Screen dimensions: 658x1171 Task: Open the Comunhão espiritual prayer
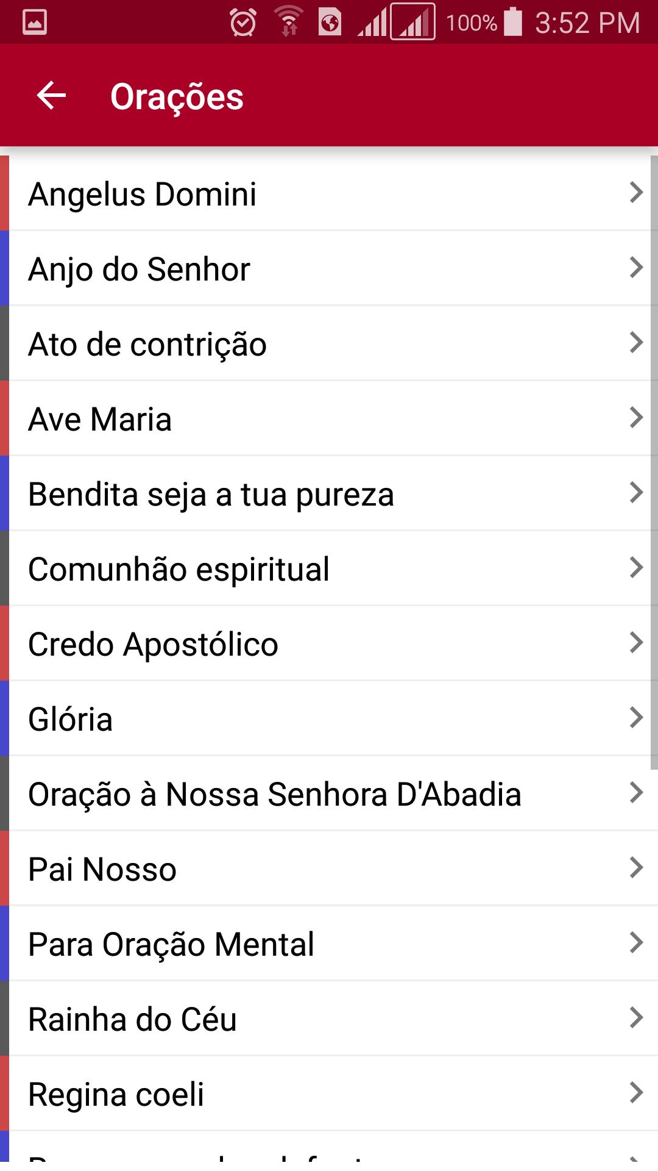pos(329,568)
